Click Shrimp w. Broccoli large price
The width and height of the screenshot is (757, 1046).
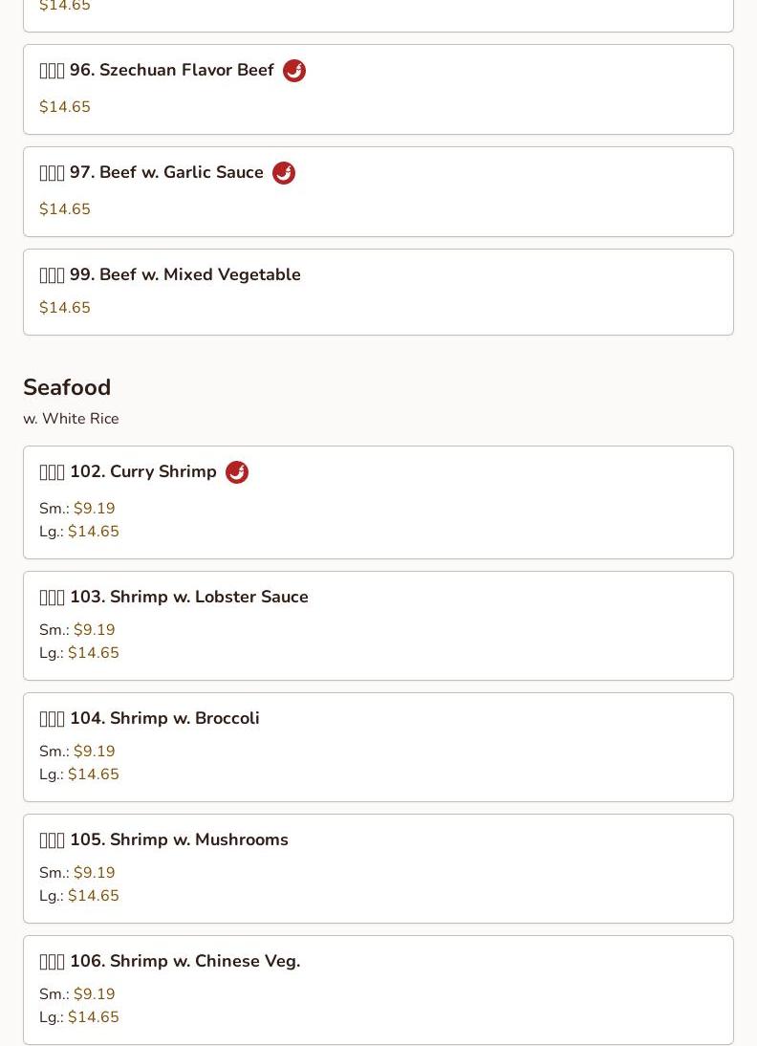tap(94, 774)
